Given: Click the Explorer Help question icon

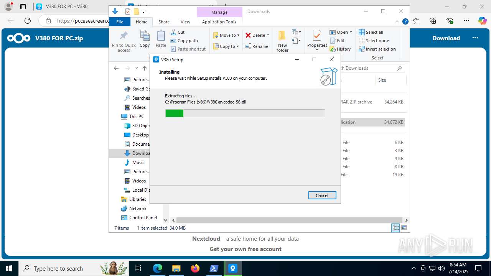Looking at the screenshot, I should [x=405, y=22].
